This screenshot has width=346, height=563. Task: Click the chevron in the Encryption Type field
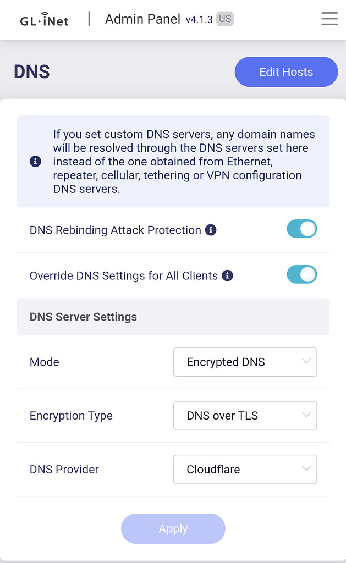306,415
